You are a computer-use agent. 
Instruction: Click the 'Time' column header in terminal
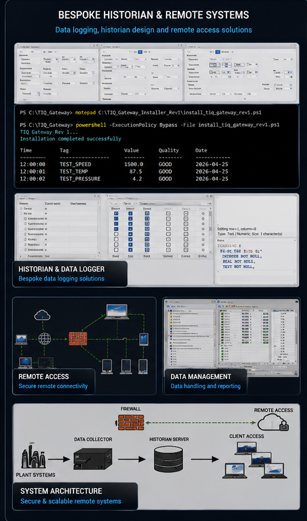[25, 150]
